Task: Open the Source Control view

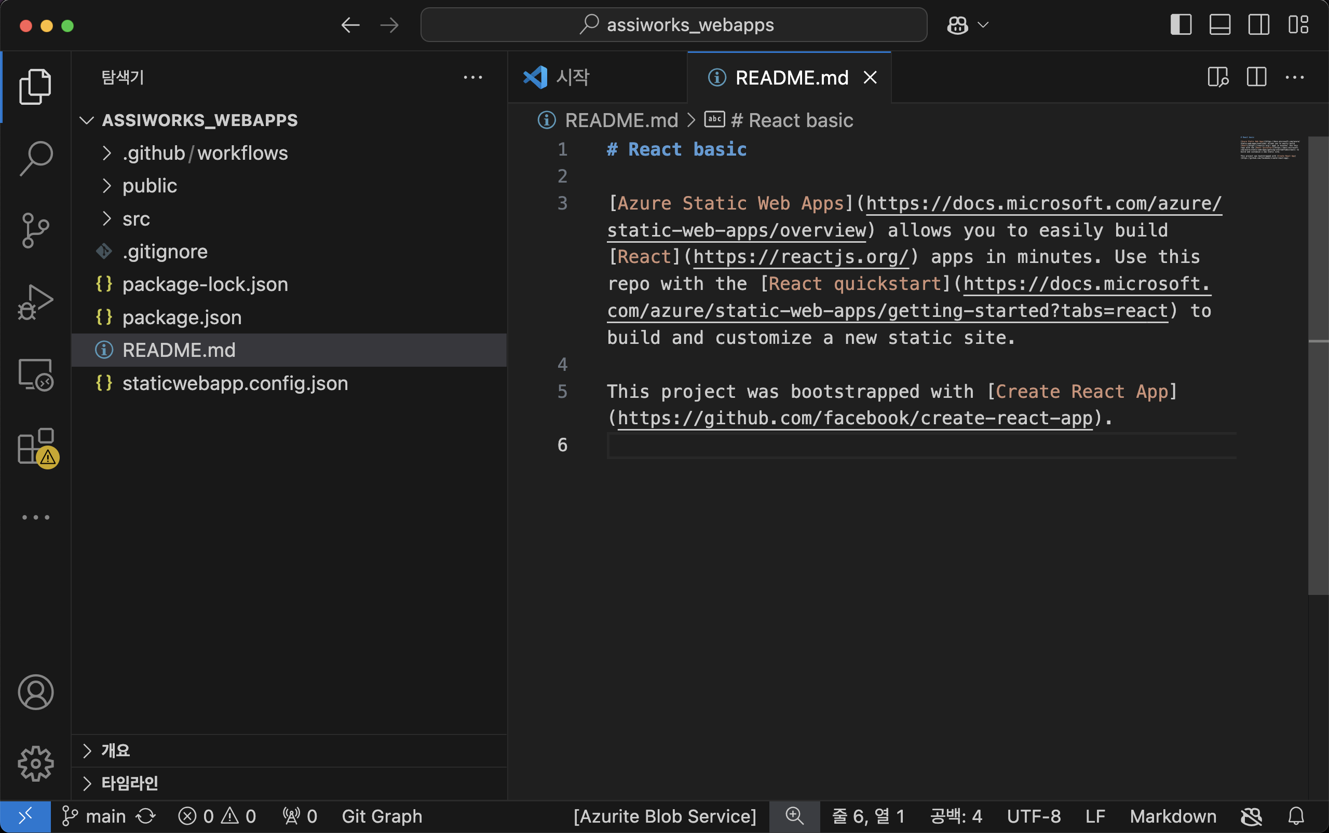Action: pyautogui.click(x=36, y=230)
